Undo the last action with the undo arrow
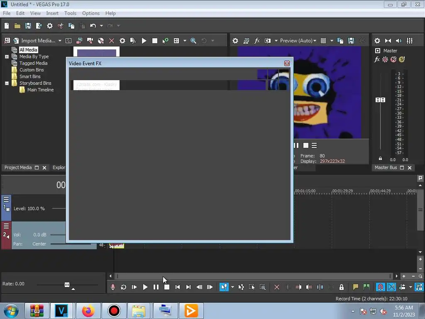Image resolution: width=425 pixels, height=319 pixels. point(93,26)
